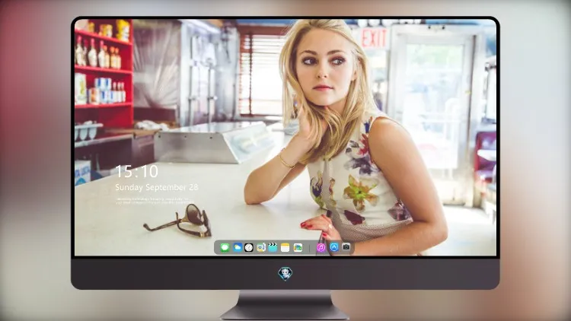Launch the yellow Notes app
The height and width of the screenshot is (321, 571).
tap(285, 247)
